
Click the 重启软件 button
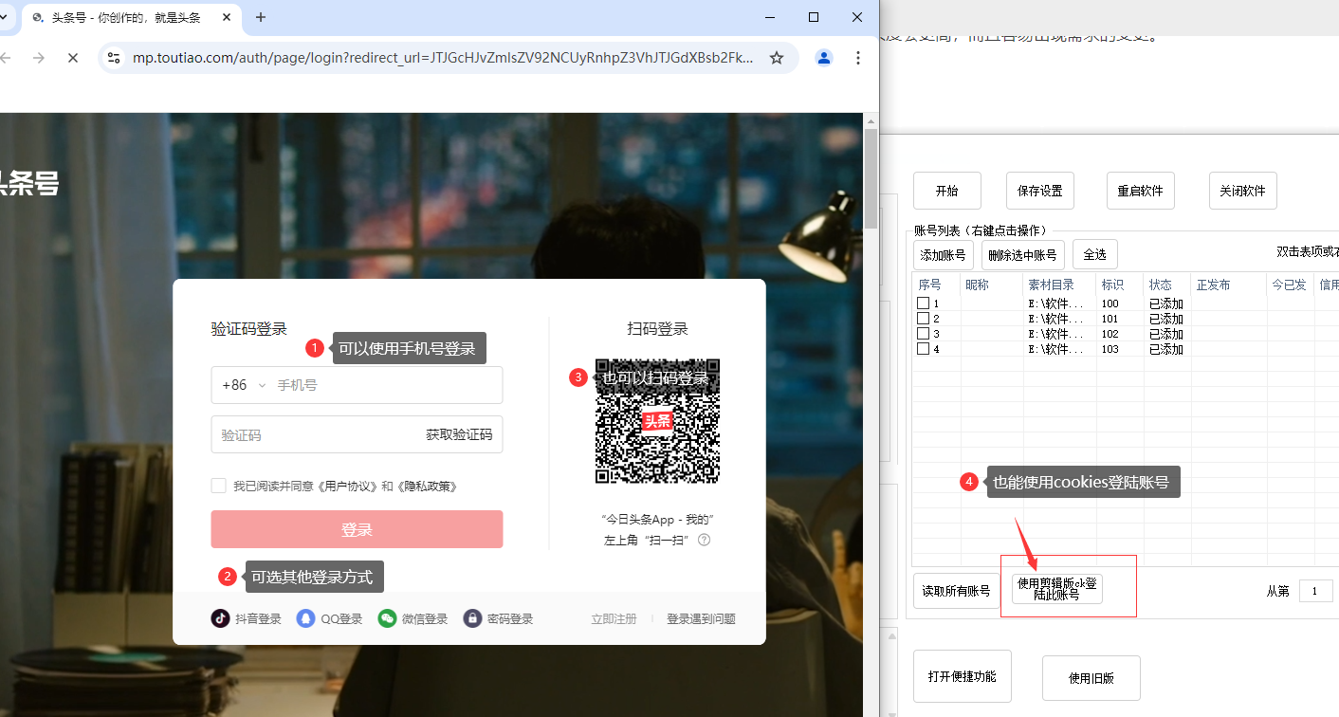[x=1140, y=191]
